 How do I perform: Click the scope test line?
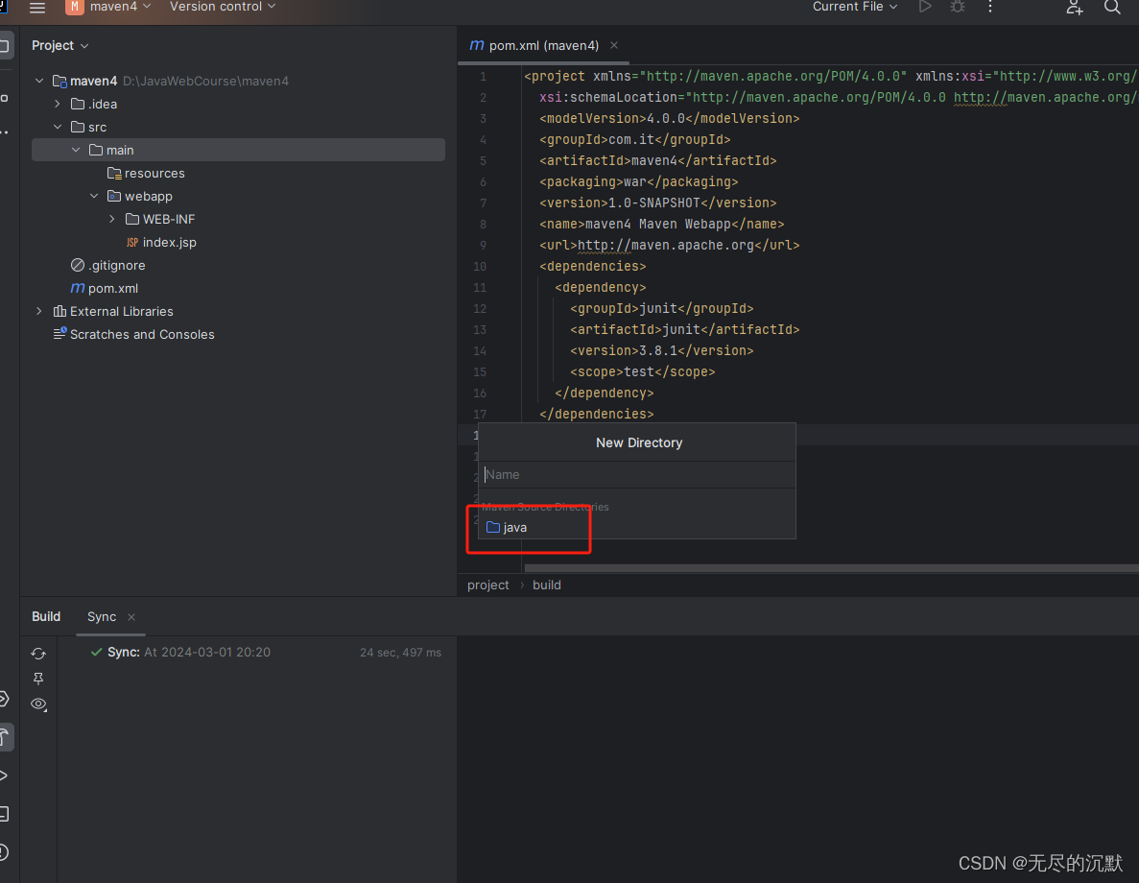pyautogui.click(x=642, y=371)
